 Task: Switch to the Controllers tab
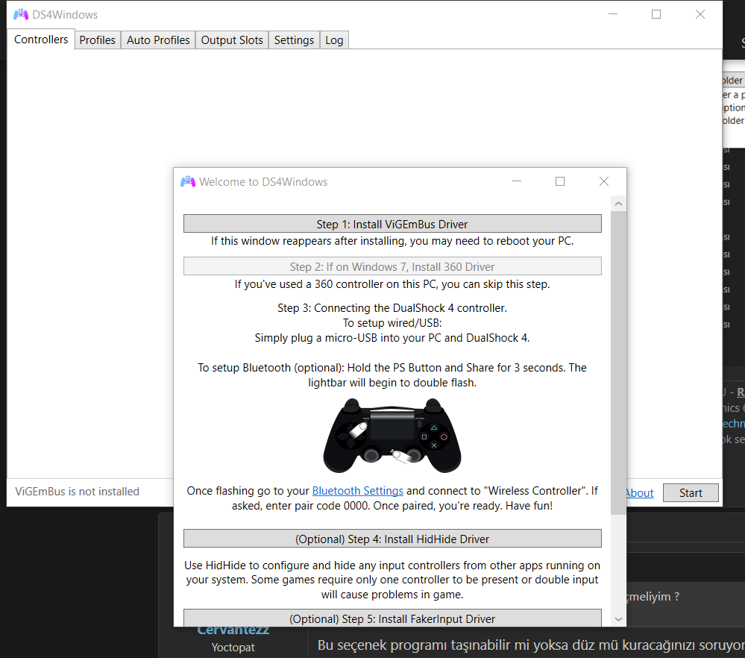(41, 40)
